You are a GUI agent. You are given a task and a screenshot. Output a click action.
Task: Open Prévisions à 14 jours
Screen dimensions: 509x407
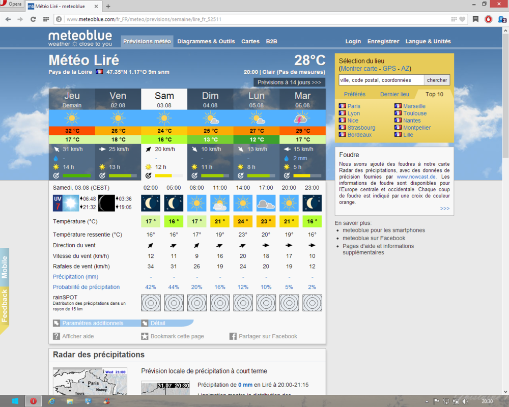(x=289, y=82)
